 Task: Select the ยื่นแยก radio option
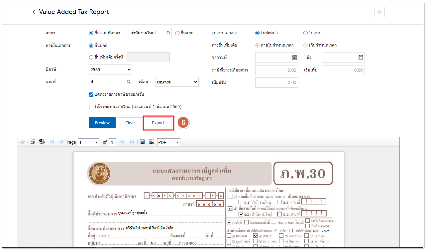click(177, 33)
